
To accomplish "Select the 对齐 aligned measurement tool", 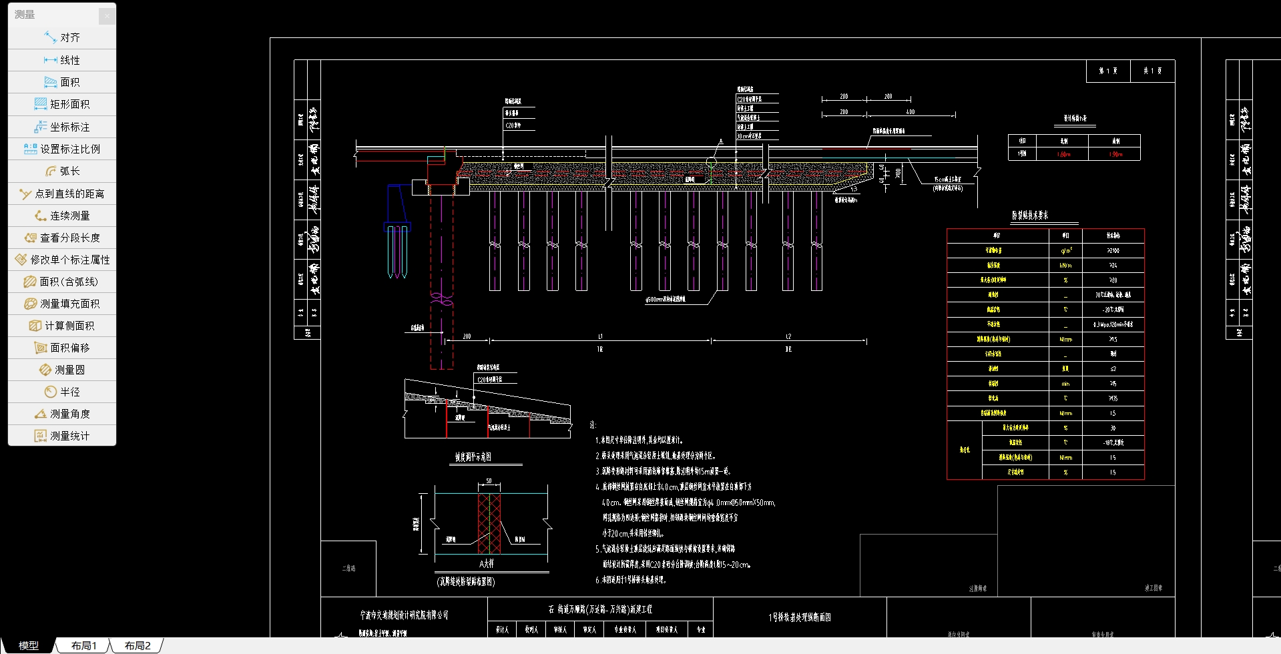I will click(x=62, y=38).
